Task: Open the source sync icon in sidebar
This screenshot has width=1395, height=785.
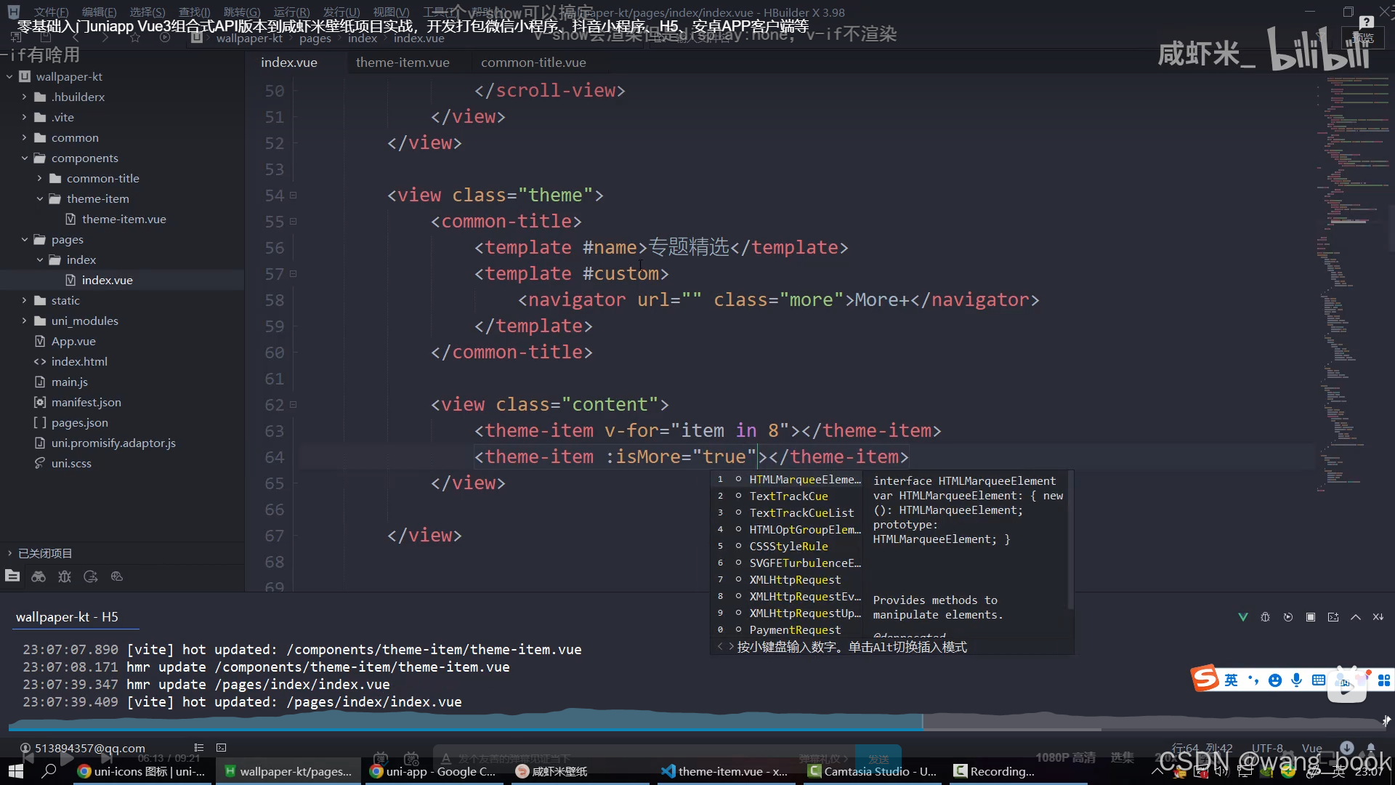Action: pyautogui.click(x=91, y=576)
